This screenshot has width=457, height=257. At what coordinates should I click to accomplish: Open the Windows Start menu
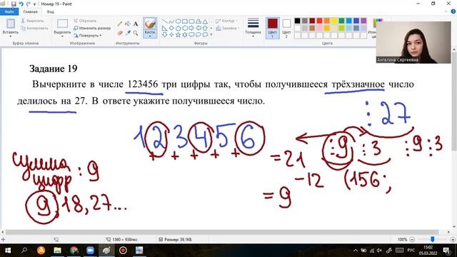coord(8,251)
